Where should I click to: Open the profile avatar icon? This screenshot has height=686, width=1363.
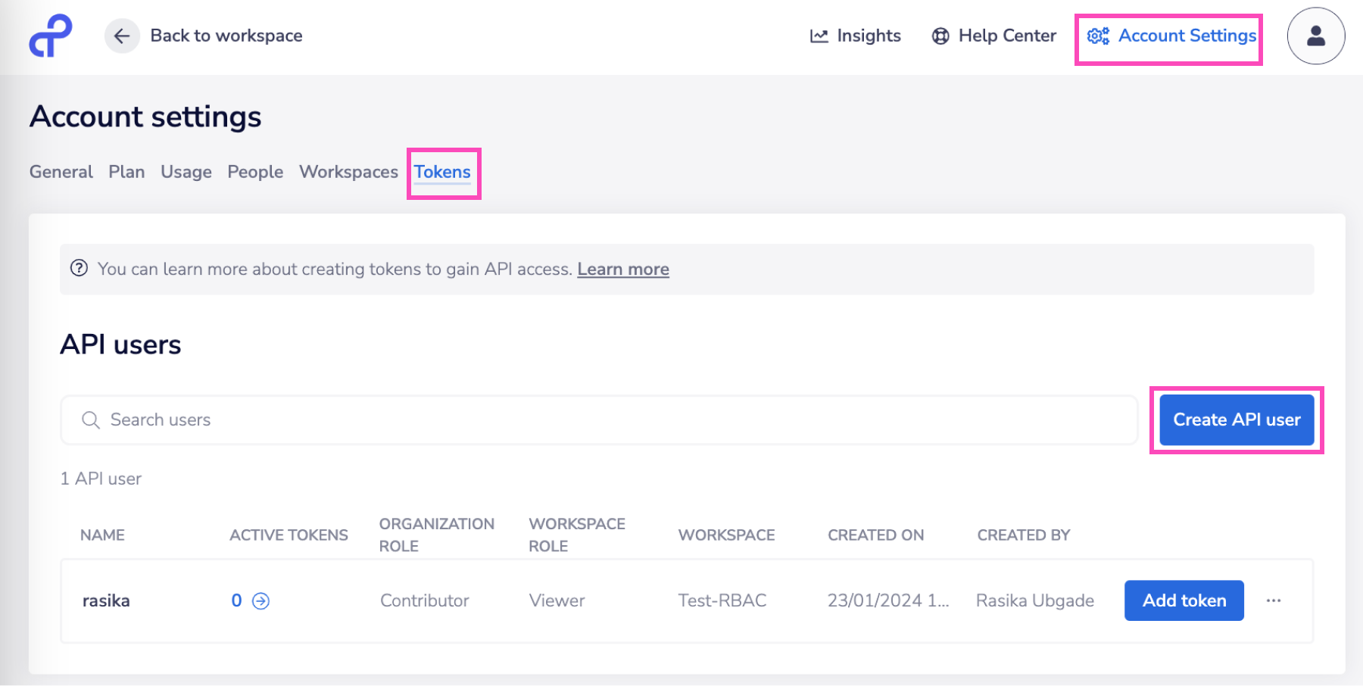pyautogui.click(x=1315, y=36)
